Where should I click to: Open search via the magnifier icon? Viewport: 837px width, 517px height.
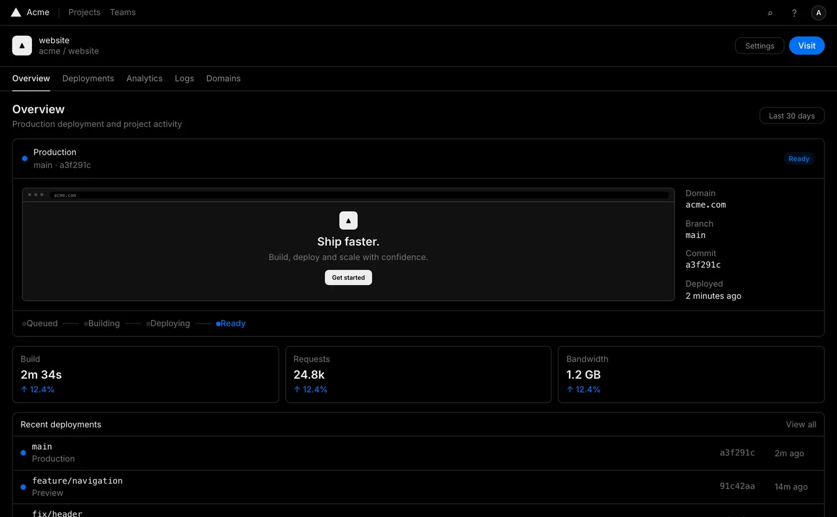tap(770, 12)
